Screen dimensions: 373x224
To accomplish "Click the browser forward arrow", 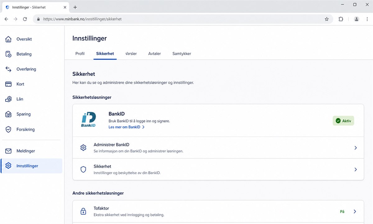I will (x=16, y=19).
